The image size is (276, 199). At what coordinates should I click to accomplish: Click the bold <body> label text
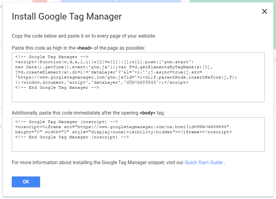tap(147, 113)
